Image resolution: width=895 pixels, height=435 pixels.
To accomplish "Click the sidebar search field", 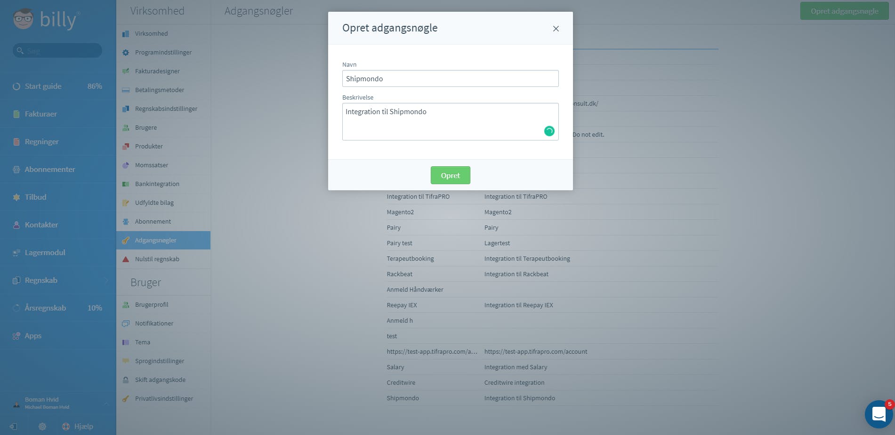I will click(x=57, y=50).
